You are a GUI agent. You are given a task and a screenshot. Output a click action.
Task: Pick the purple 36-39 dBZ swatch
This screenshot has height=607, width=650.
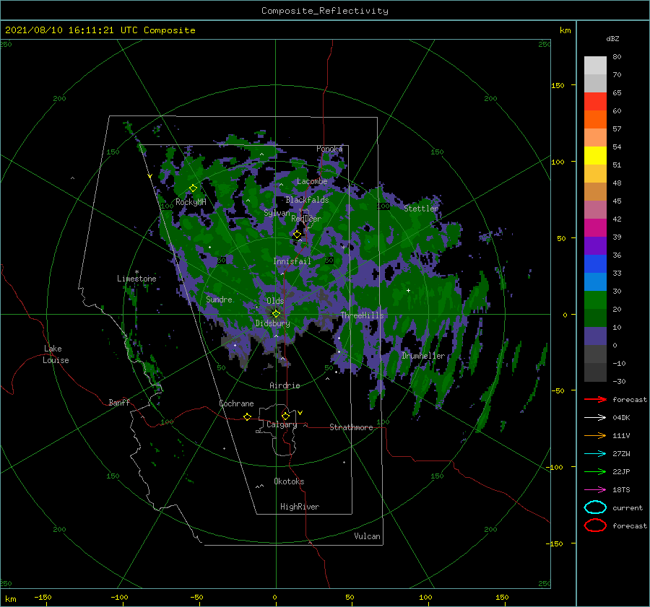595,245
